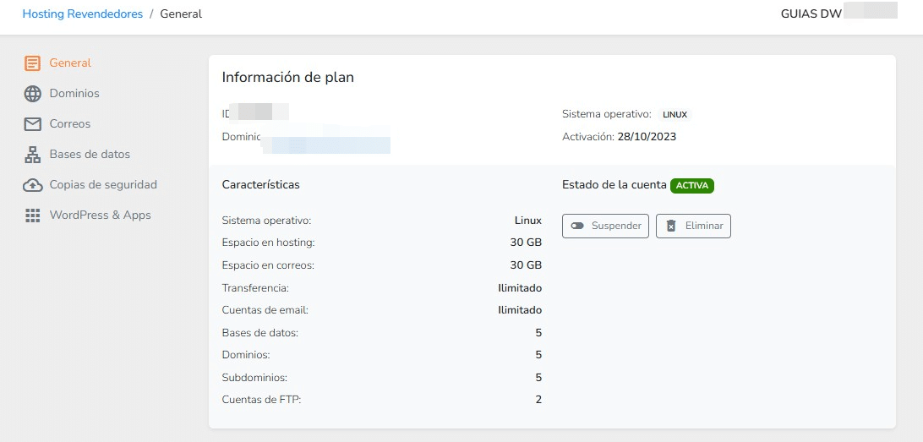Click the Dominios globe icon
This screenshot has height=442, width=923.
point(32,94)
